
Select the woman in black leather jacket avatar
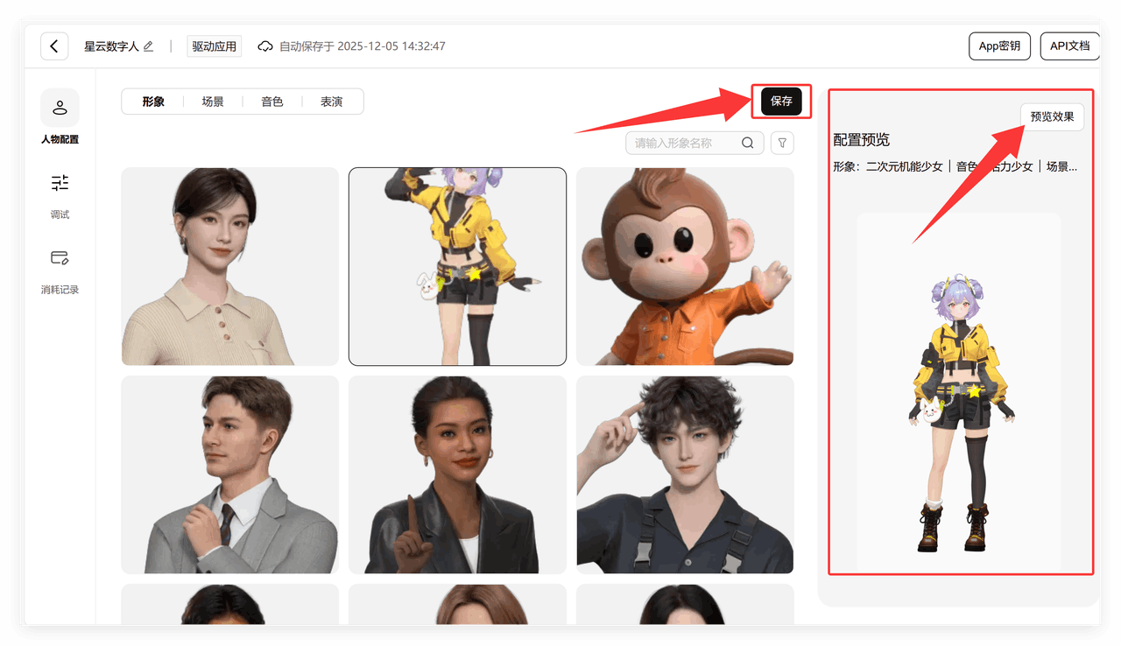(457, 474)
